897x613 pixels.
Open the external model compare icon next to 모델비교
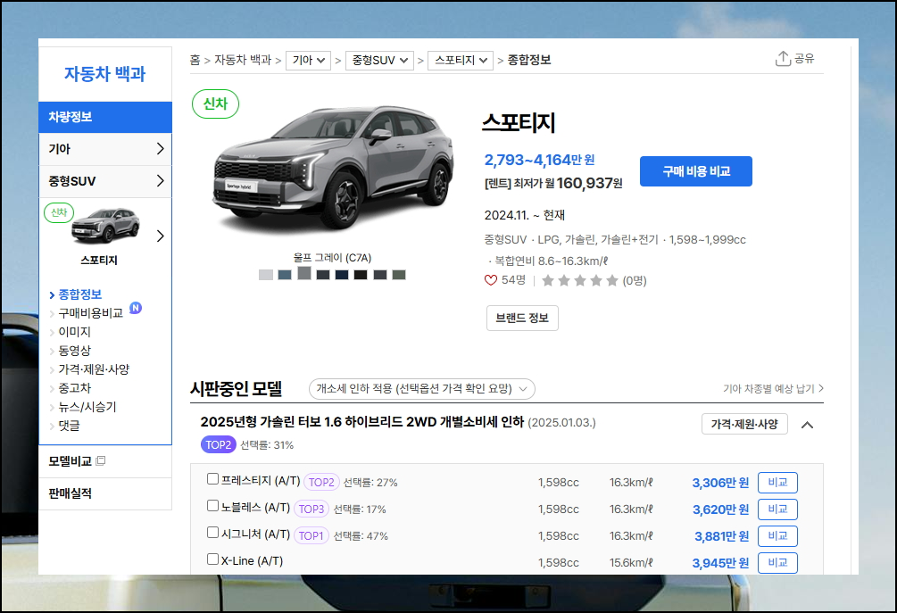101,461
